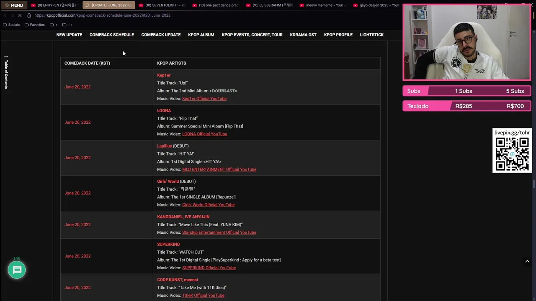536x301 pixels.
Task: Open the SUPERKIND artist link
Action: click(168, 245)
